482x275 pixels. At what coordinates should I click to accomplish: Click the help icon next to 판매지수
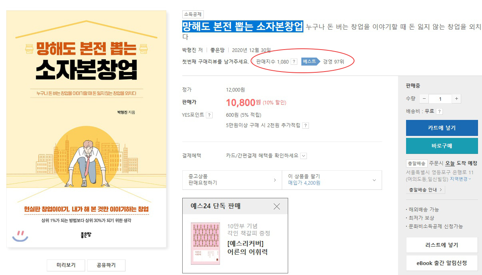pyautogui.click(x=294, y=62)
